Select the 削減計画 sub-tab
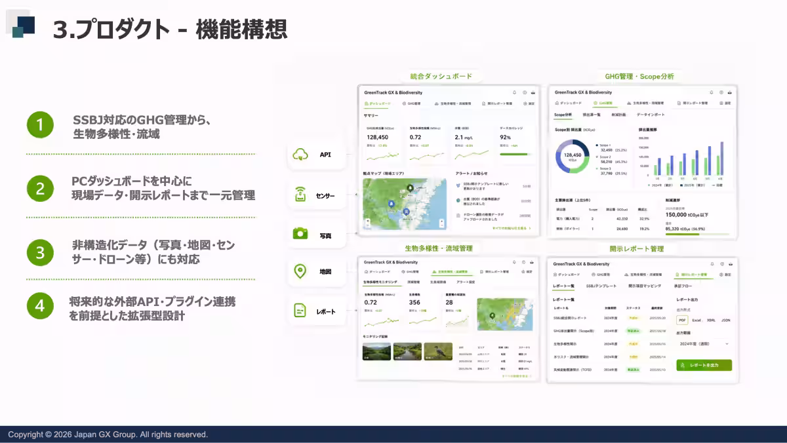This screenshot has width=787, height=443. tap(619, 115)
